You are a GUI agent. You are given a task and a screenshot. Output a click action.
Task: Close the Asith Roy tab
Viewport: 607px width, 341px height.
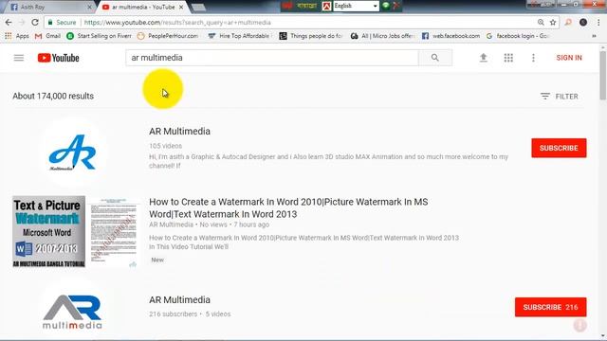tap(90, 7)
